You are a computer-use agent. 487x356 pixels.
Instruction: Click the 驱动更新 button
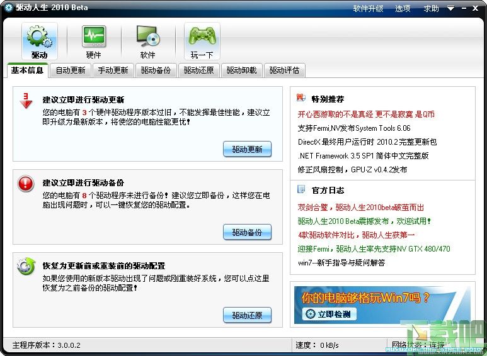[247, 149]
